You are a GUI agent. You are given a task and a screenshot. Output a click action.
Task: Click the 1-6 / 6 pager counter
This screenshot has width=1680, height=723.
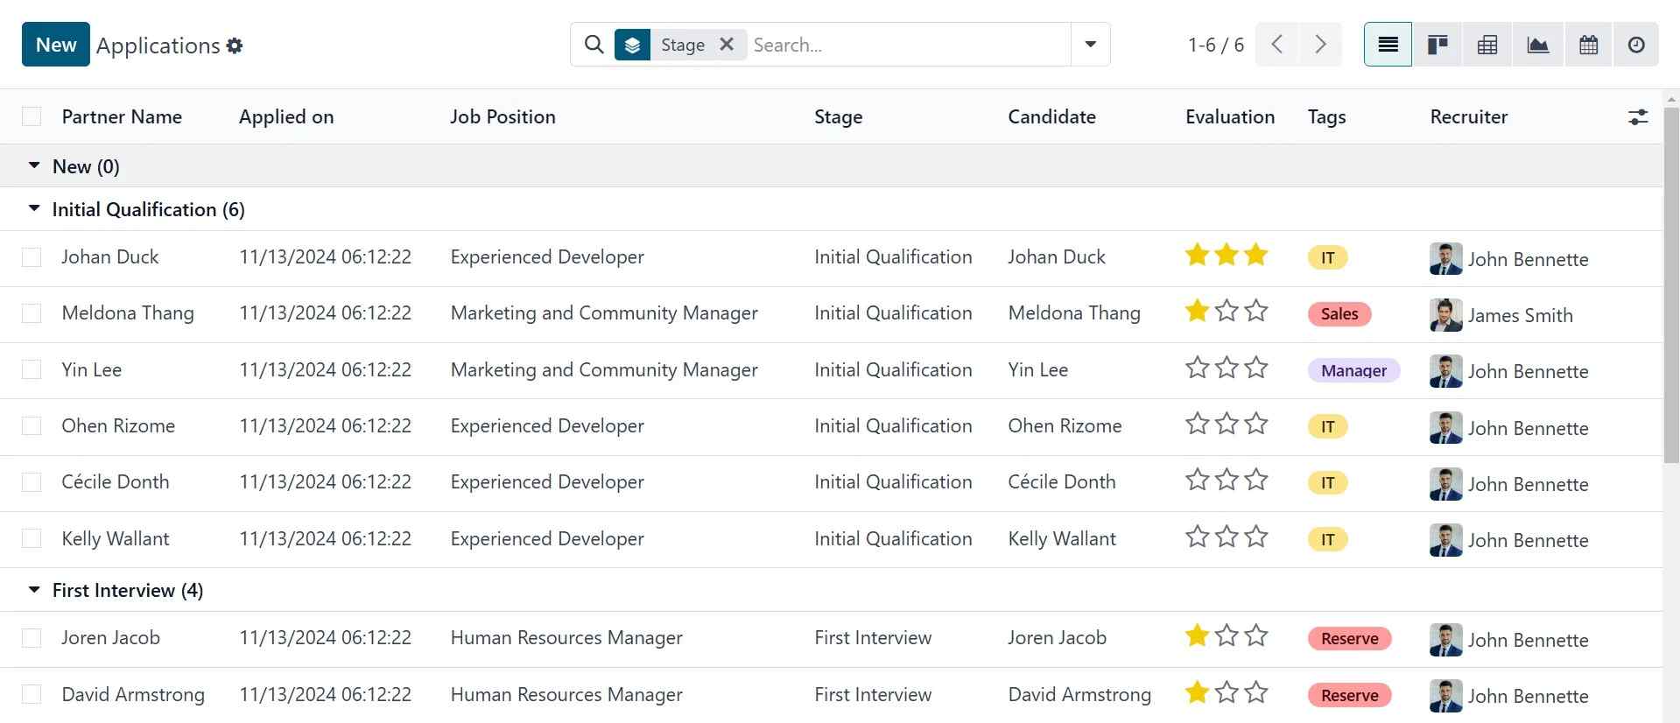1215,45
